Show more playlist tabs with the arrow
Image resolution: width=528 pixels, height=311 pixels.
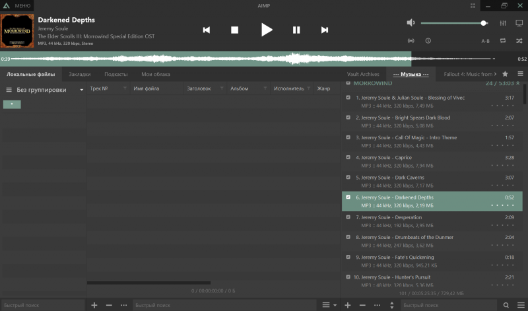(x=495, y=74)
